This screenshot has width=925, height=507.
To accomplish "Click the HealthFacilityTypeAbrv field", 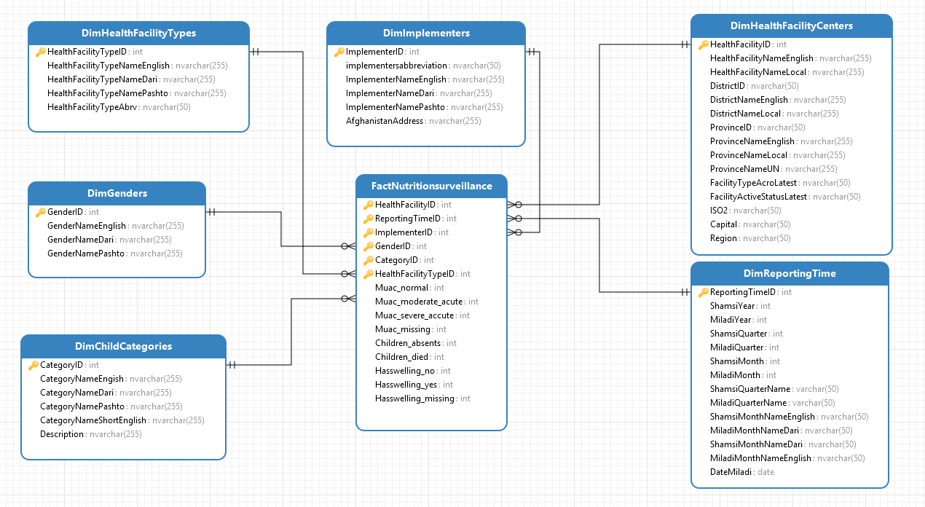I will [x=92, y=108].
